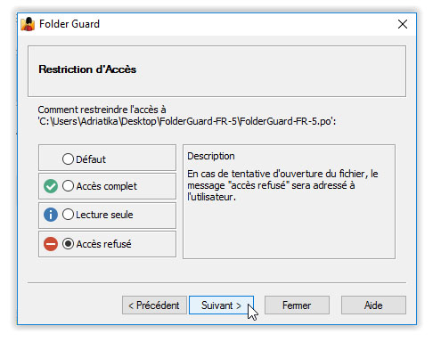This screenshot has height=342, width=441.
Task: Click the Folder Guard app icon in title bar
Action: click(x=28, y=24)
